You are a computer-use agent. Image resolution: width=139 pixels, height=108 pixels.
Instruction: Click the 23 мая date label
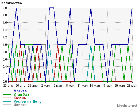coord(132,86)
